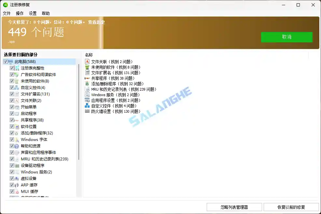Click the 名称 column header

(89, 55)
